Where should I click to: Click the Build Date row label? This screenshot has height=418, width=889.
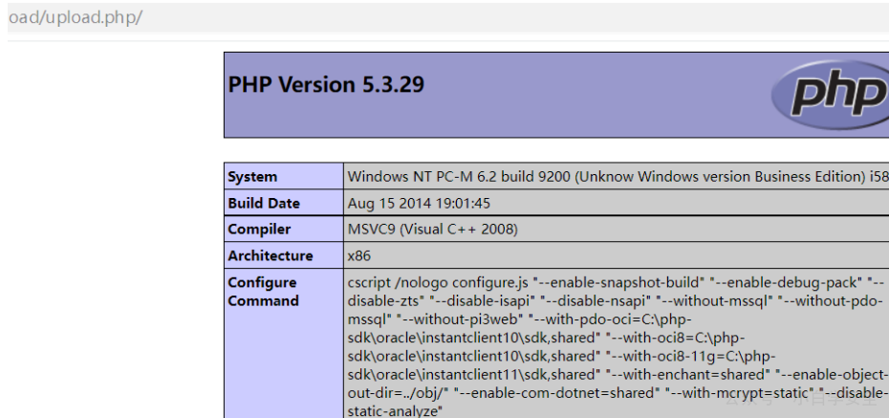(264, 203)
